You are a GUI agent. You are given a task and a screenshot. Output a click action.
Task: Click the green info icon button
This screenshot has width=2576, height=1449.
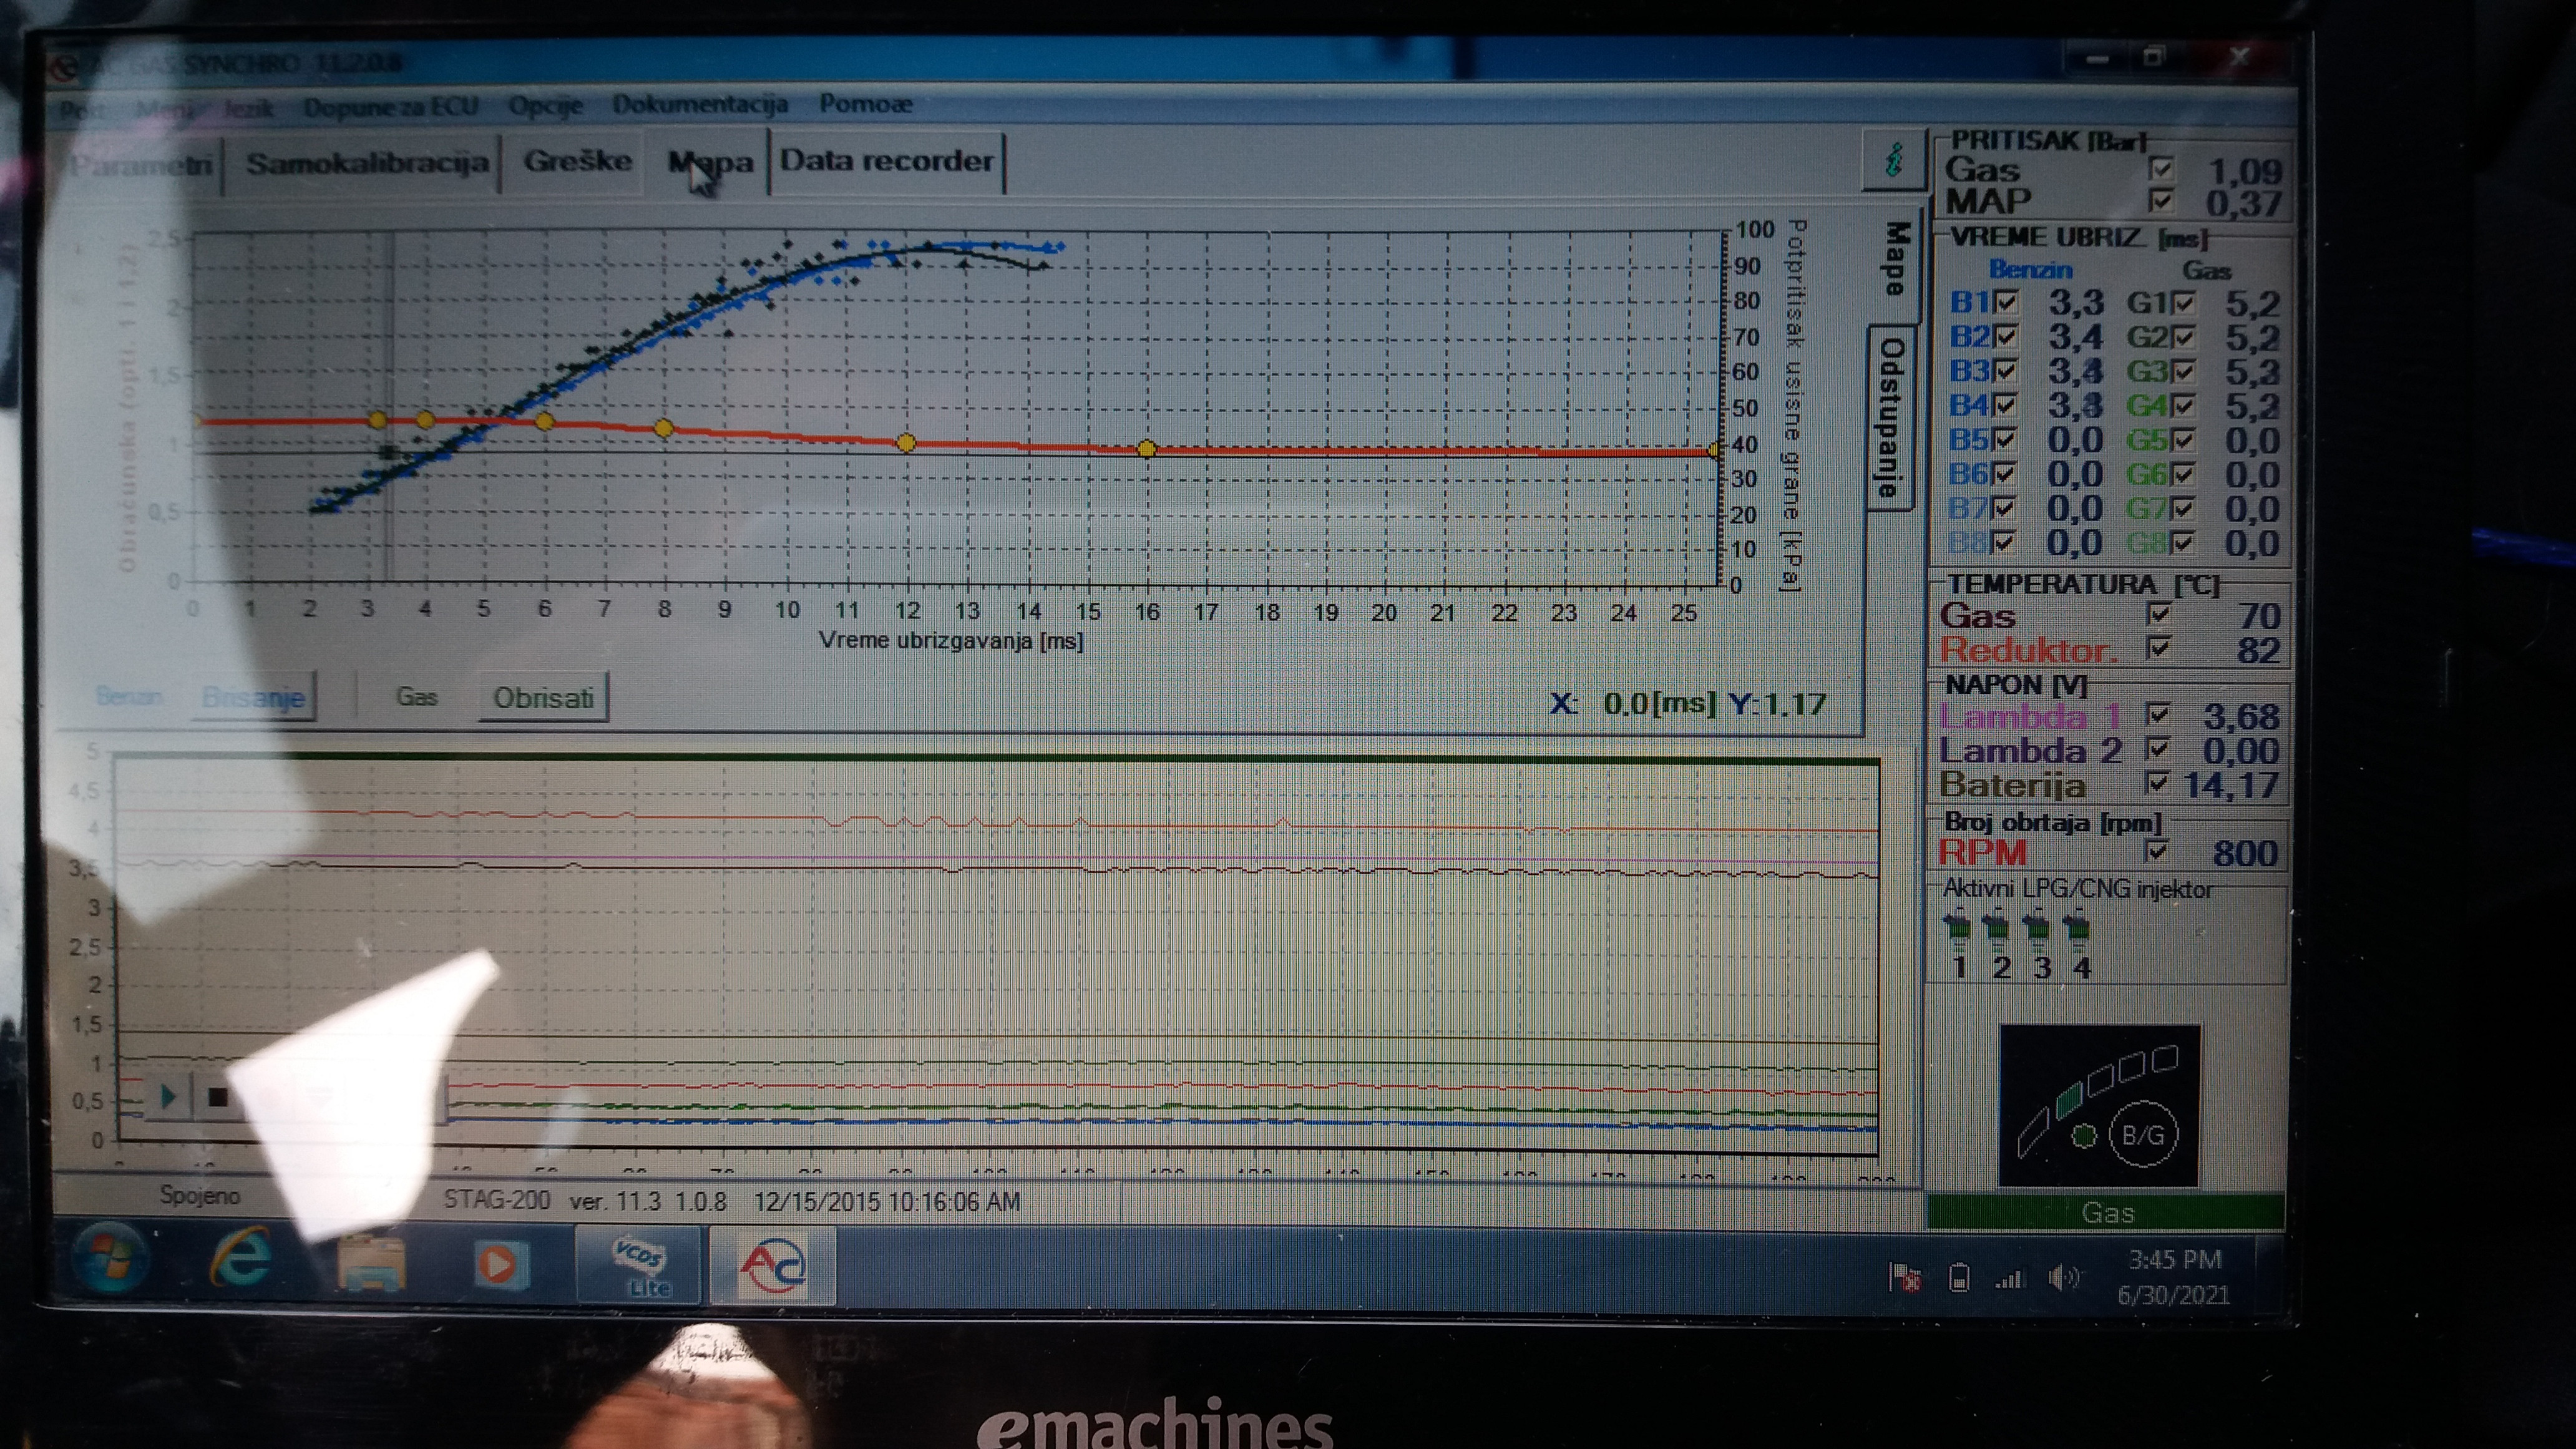(1893, 159)
